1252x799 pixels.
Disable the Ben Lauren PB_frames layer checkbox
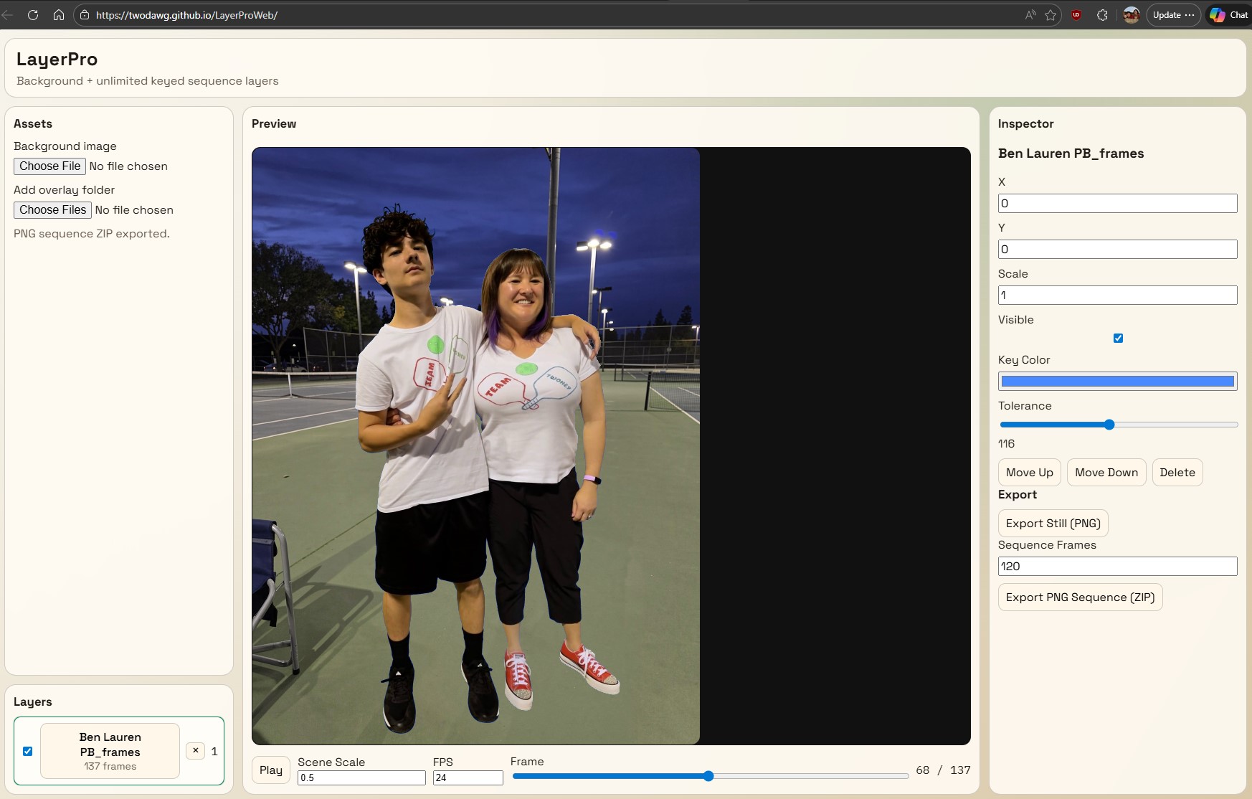tap(27, 750)
